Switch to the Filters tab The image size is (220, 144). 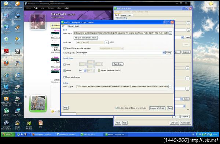pos(70,26)
